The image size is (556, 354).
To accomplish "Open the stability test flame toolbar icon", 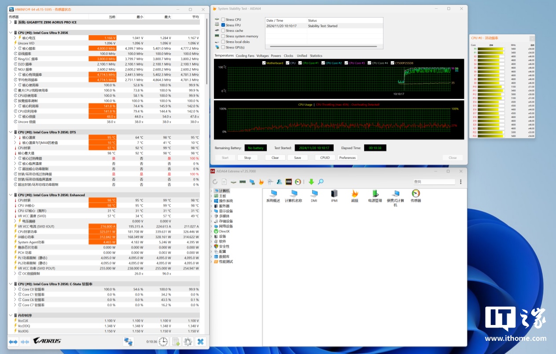I will [261, 182].
